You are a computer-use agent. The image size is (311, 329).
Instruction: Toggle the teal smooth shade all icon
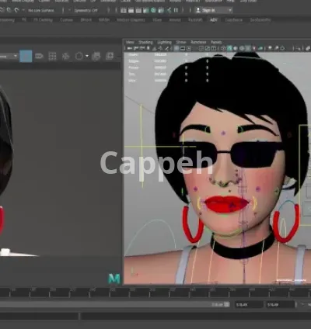[229, 48]
